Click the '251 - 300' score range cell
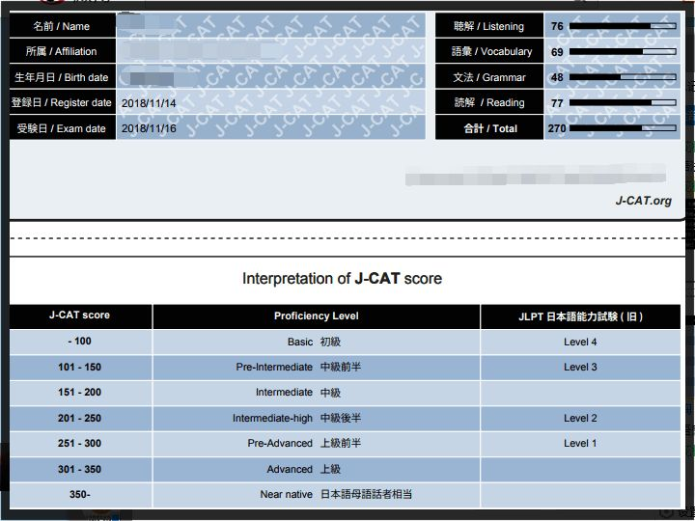This screenshot has width=695, height=521. [80, 444]
